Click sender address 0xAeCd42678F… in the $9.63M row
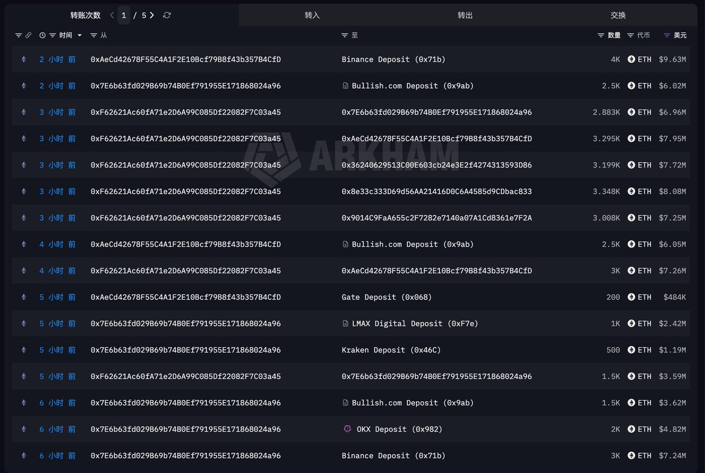 [x=186, y=59]
